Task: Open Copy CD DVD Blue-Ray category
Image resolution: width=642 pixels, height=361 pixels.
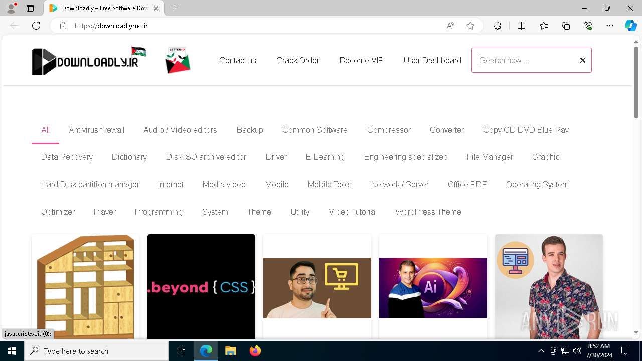Action: 526,130
